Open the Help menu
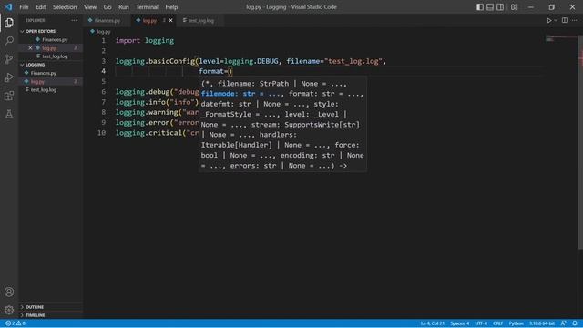Image resolution: width=583 pixels, height=328 pixels. 171,7
